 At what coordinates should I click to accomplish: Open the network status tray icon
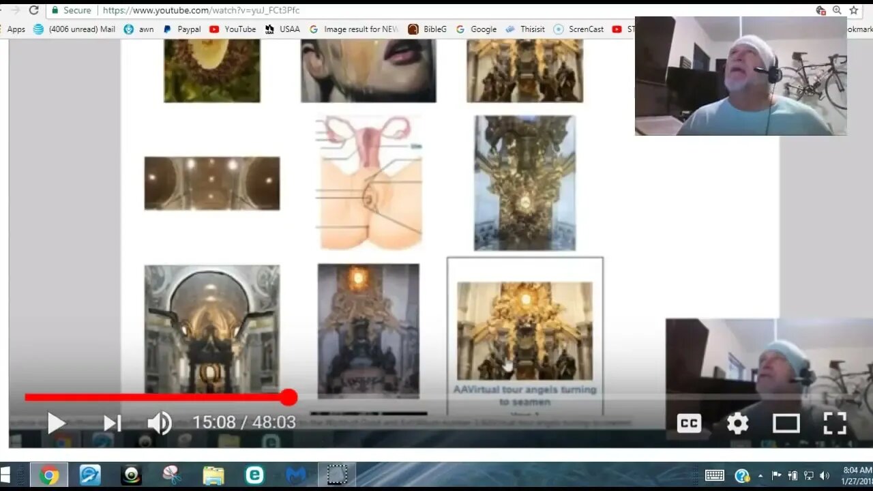click(x=808, y=475)
